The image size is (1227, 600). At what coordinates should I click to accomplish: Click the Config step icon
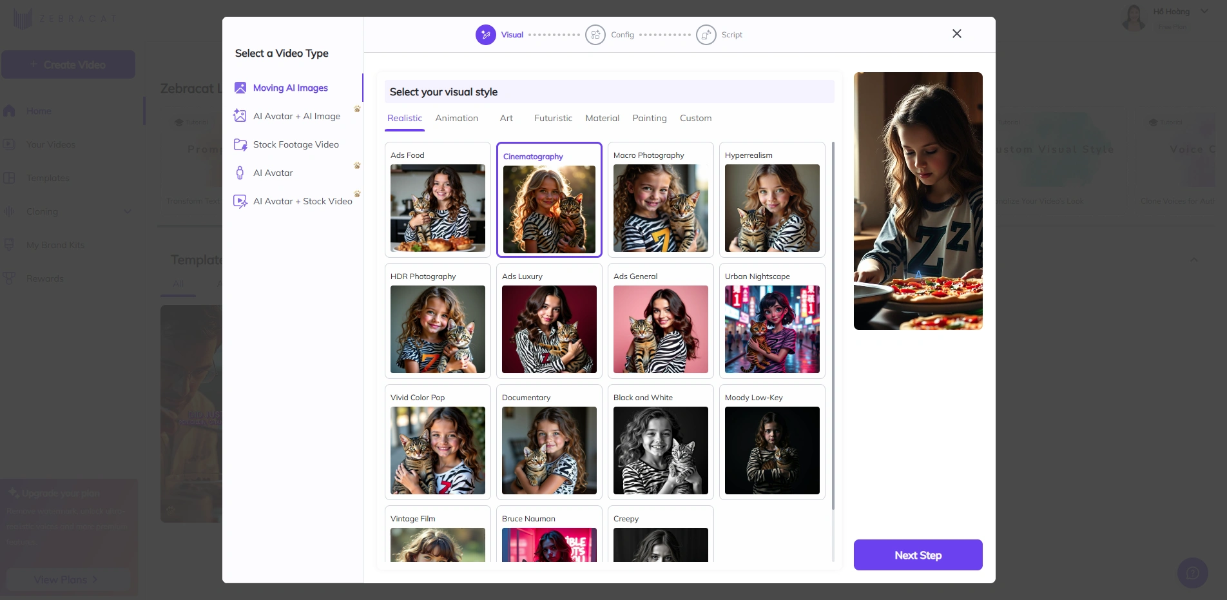[595, 35]
